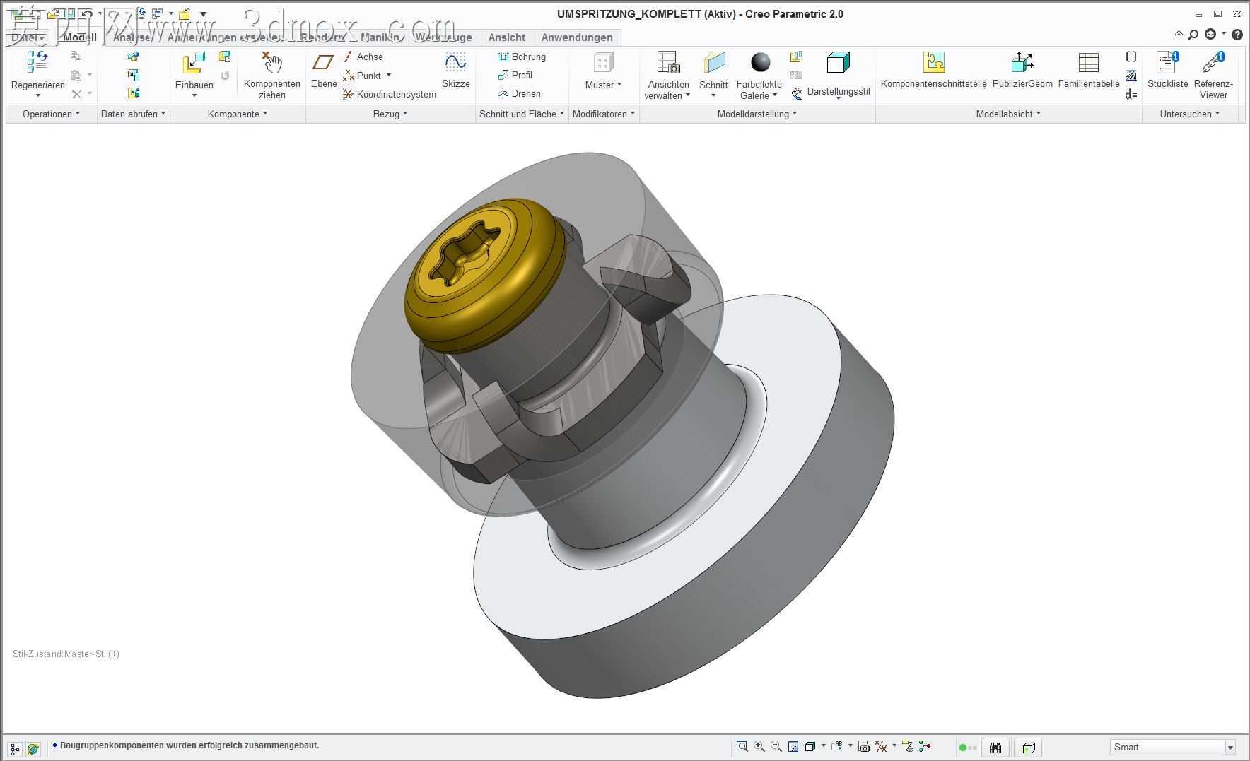The image size is (1250, 761).
Task: Click the Regenerieren icon
Action: click(37, 62)
